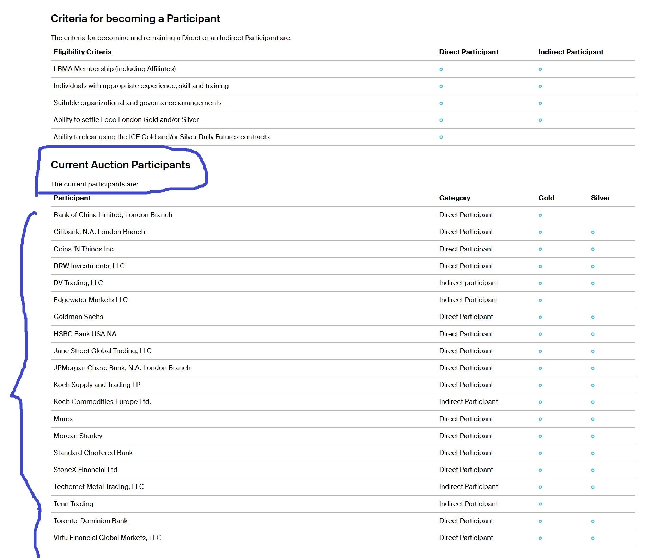669x558 pixels.
Task: Click the Gold dot for Edgewater Markets
Action: click(540, 300)
